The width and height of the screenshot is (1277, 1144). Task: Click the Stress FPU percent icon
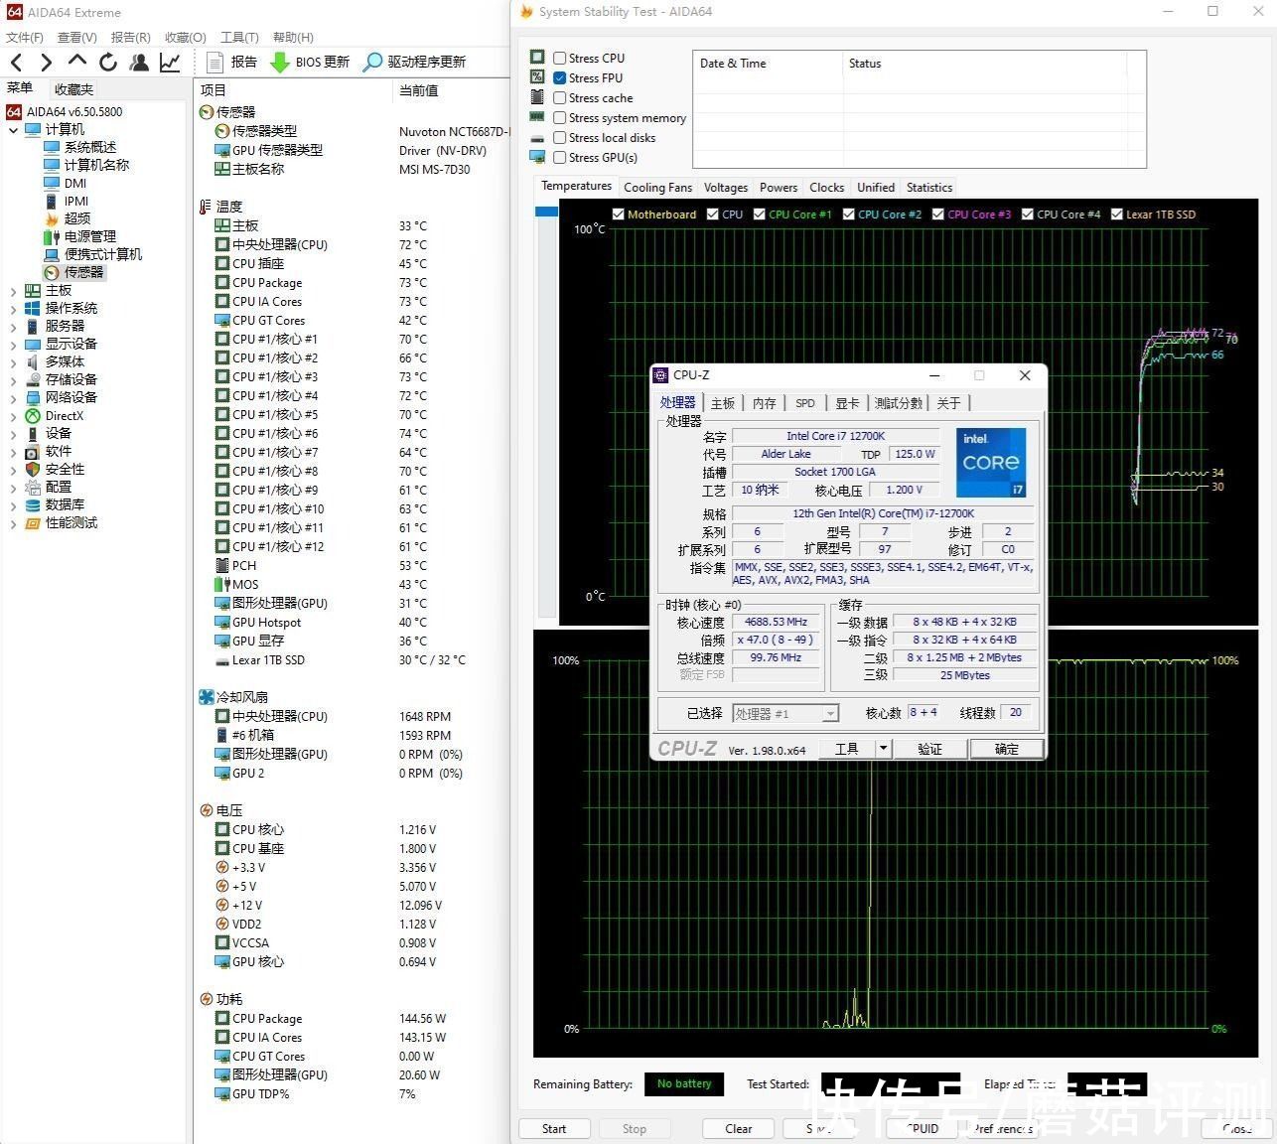click(x=537, y=76)
